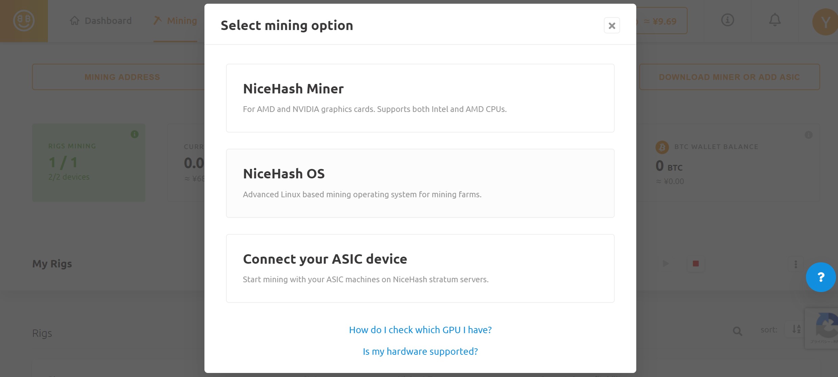Select the NiceHash OS mining option
The width and height of the screenshot is (838, 377).
420,183
